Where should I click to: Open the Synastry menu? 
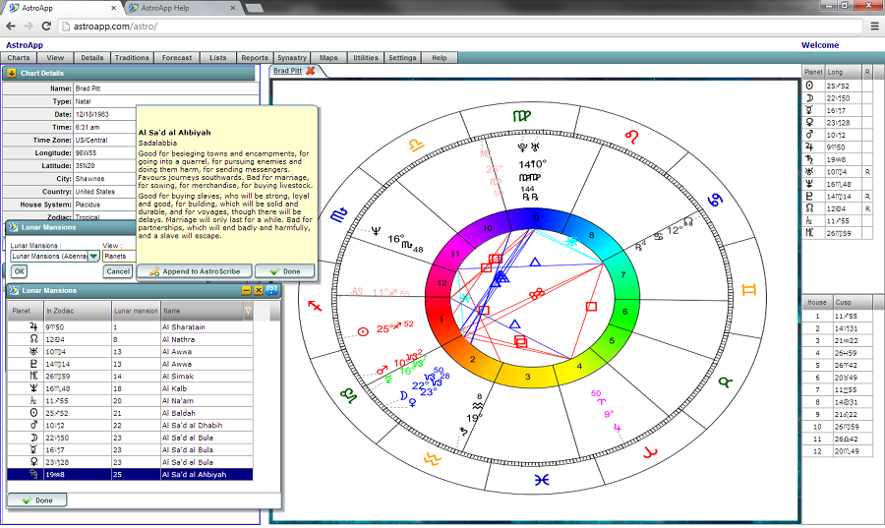(x=291, y=58)
